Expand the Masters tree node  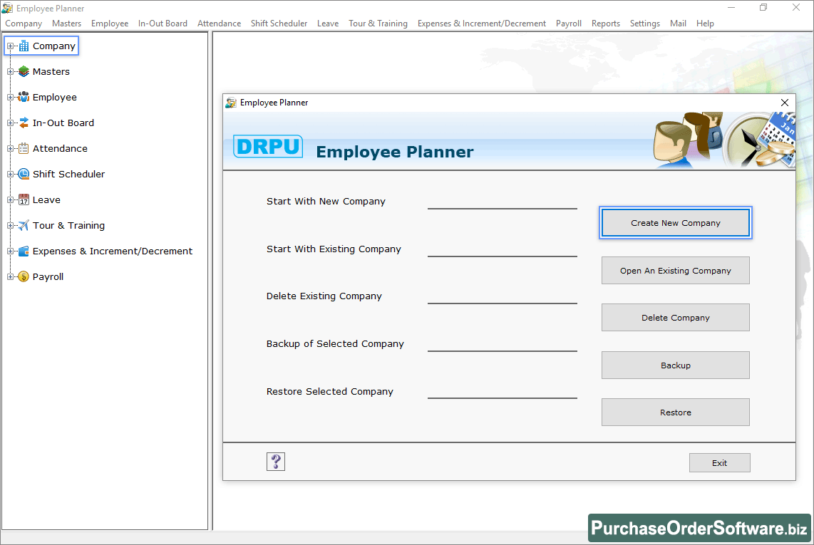click(10, 72)
